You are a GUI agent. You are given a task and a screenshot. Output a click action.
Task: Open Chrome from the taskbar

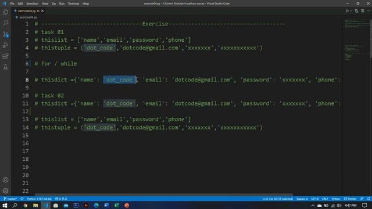pyautogui.click(x=26, y=206)
